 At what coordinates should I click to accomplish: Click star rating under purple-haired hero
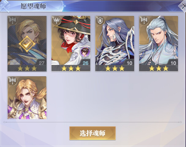tap(115, 68)
